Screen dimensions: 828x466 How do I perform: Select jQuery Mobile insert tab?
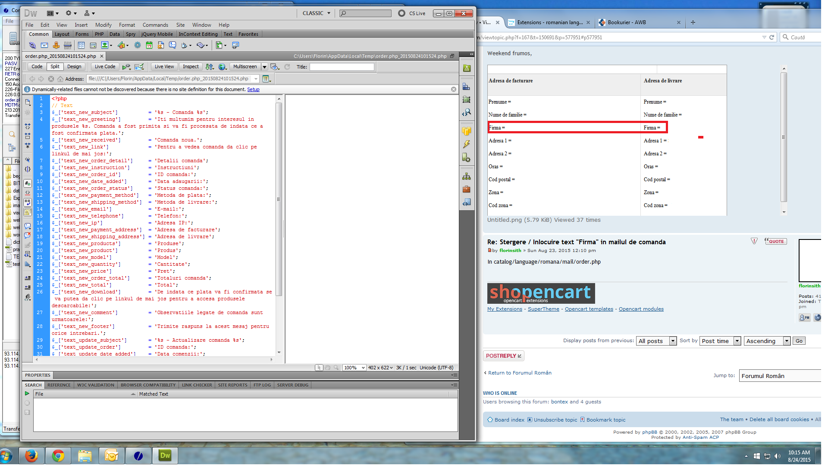(157, 34)
